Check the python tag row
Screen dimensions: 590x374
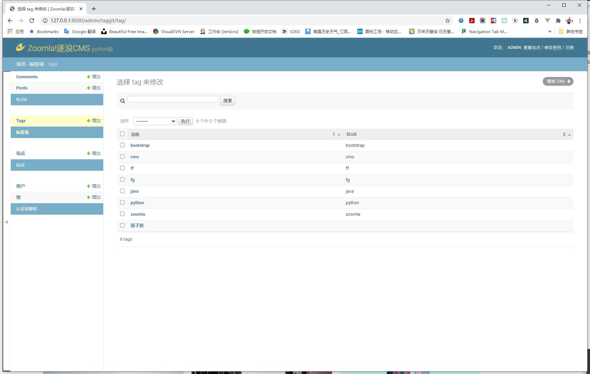click(122, 203)
